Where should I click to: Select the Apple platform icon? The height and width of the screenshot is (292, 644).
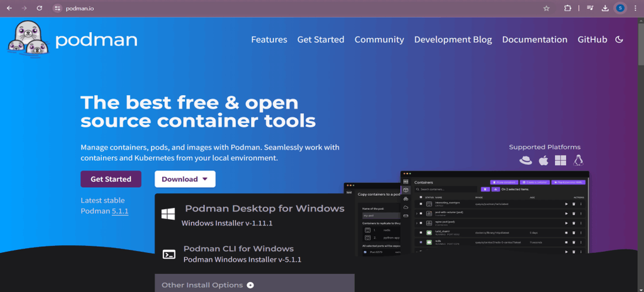pos(543,160)
